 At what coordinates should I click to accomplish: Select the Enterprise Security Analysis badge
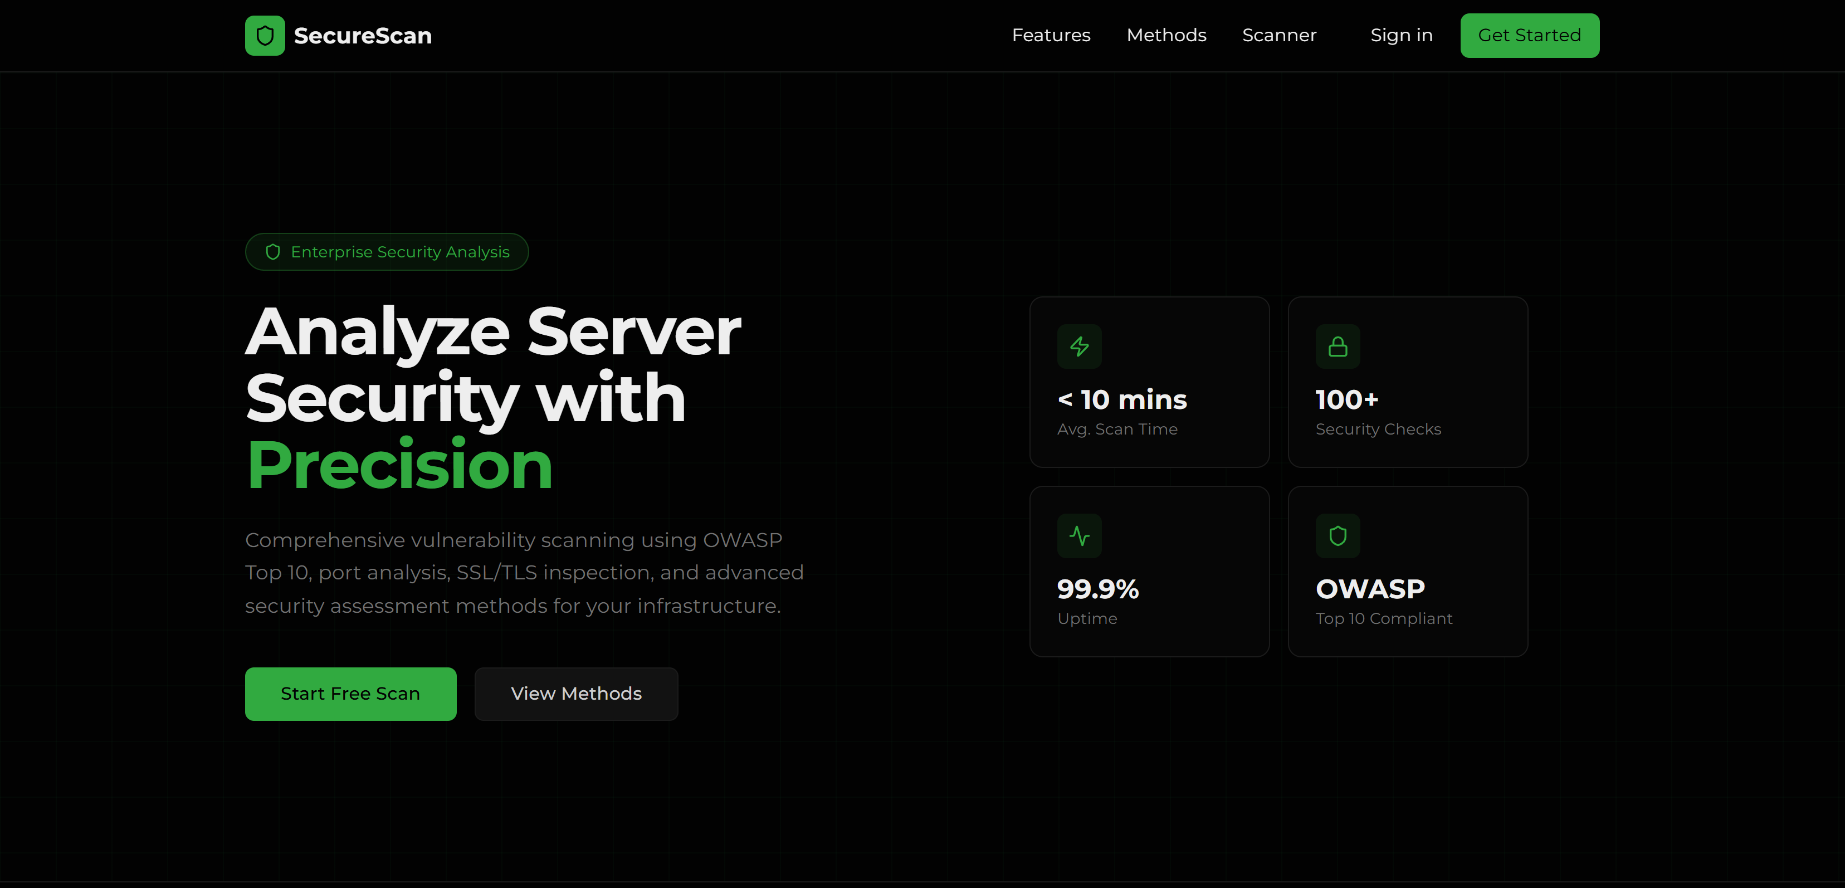click(x=387, y=252)
